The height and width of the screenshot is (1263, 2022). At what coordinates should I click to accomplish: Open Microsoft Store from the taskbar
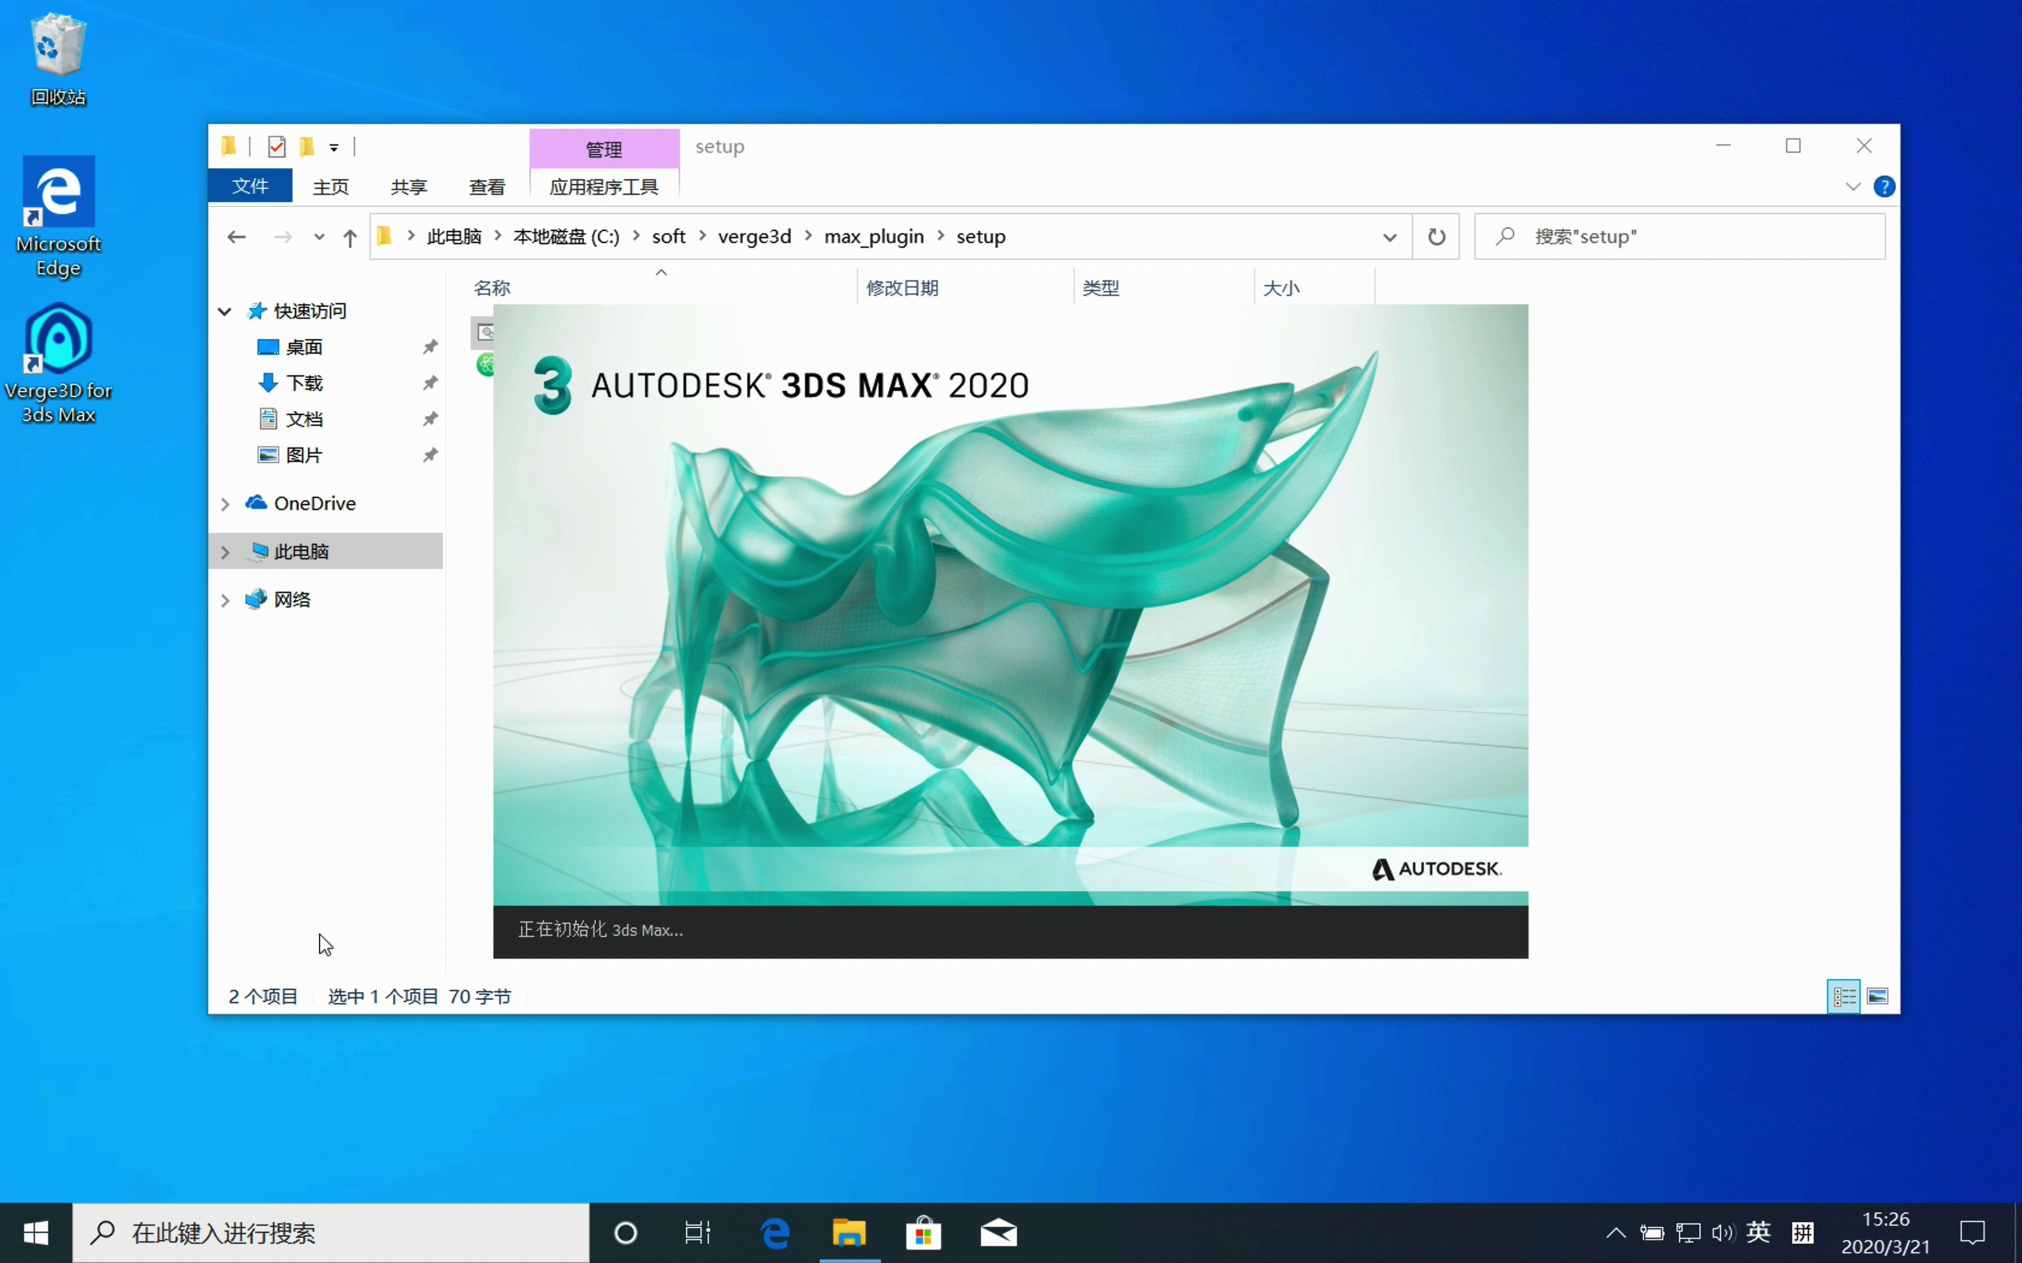(923, 1233)
